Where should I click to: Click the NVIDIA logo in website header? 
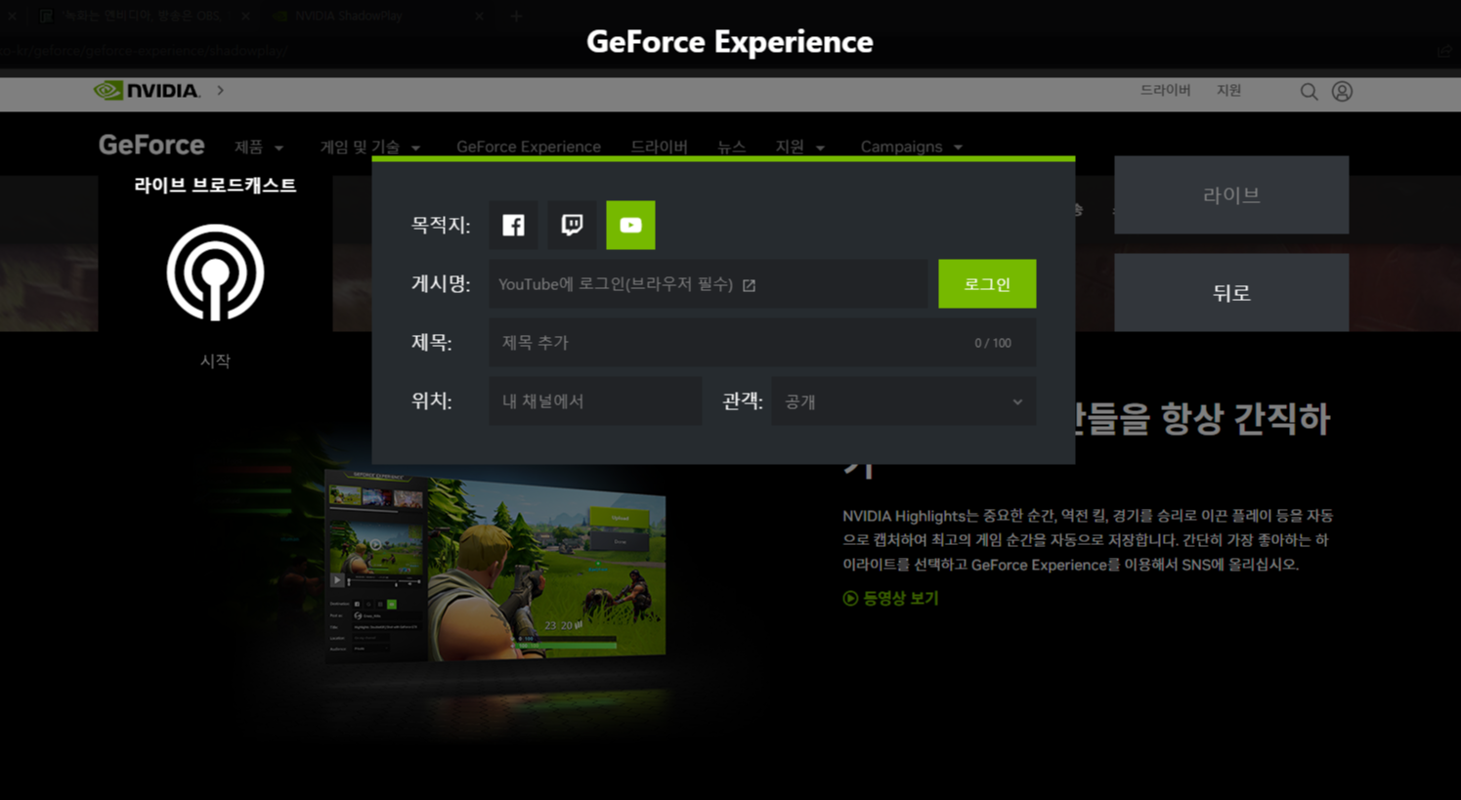[x=147, y=90]
